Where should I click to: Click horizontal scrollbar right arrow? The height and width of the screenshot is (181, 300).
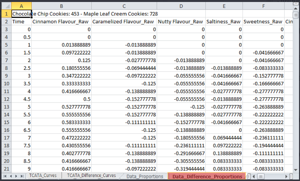287,177
